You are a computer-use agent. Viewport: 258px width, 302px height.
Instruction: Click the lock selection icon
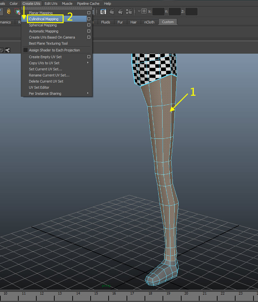8,12
